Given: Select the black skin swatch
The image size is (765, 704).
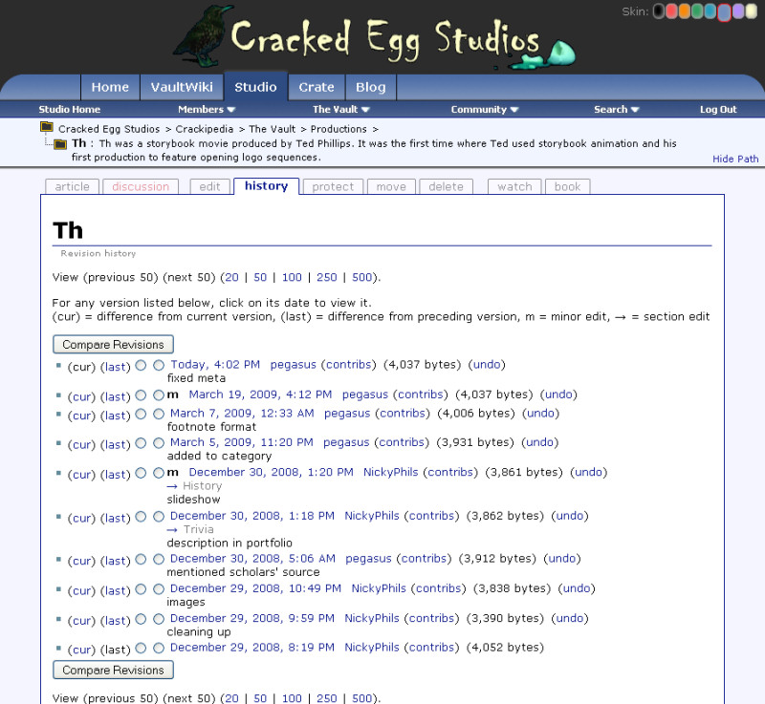Looking at the screenshot, I should point(659,11).
